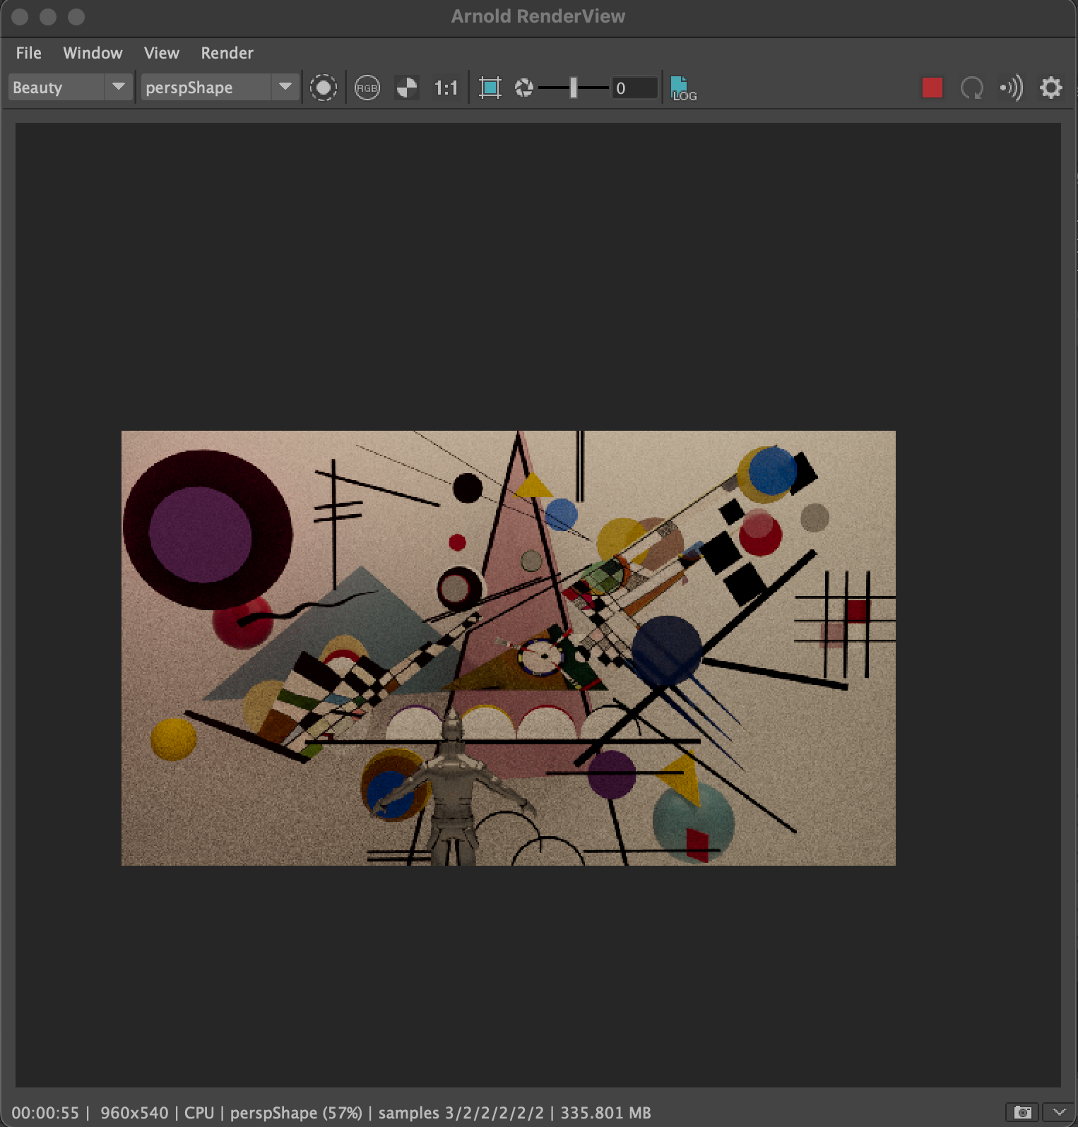Click the perspShape (57%) progress text

coord(296,1113)
